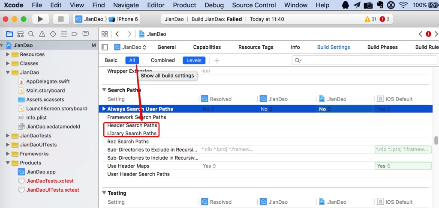Open the Report navigator icon

pos(86,34)
